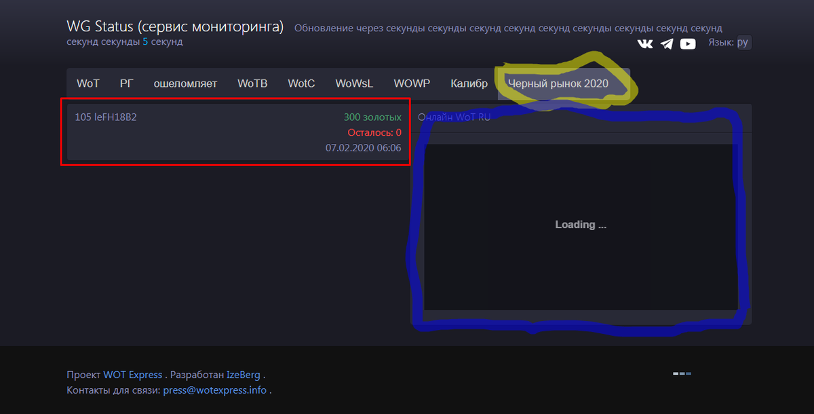Switch to the WoWsL tab
The image size is (814, 414).
[x=354, y=83]
